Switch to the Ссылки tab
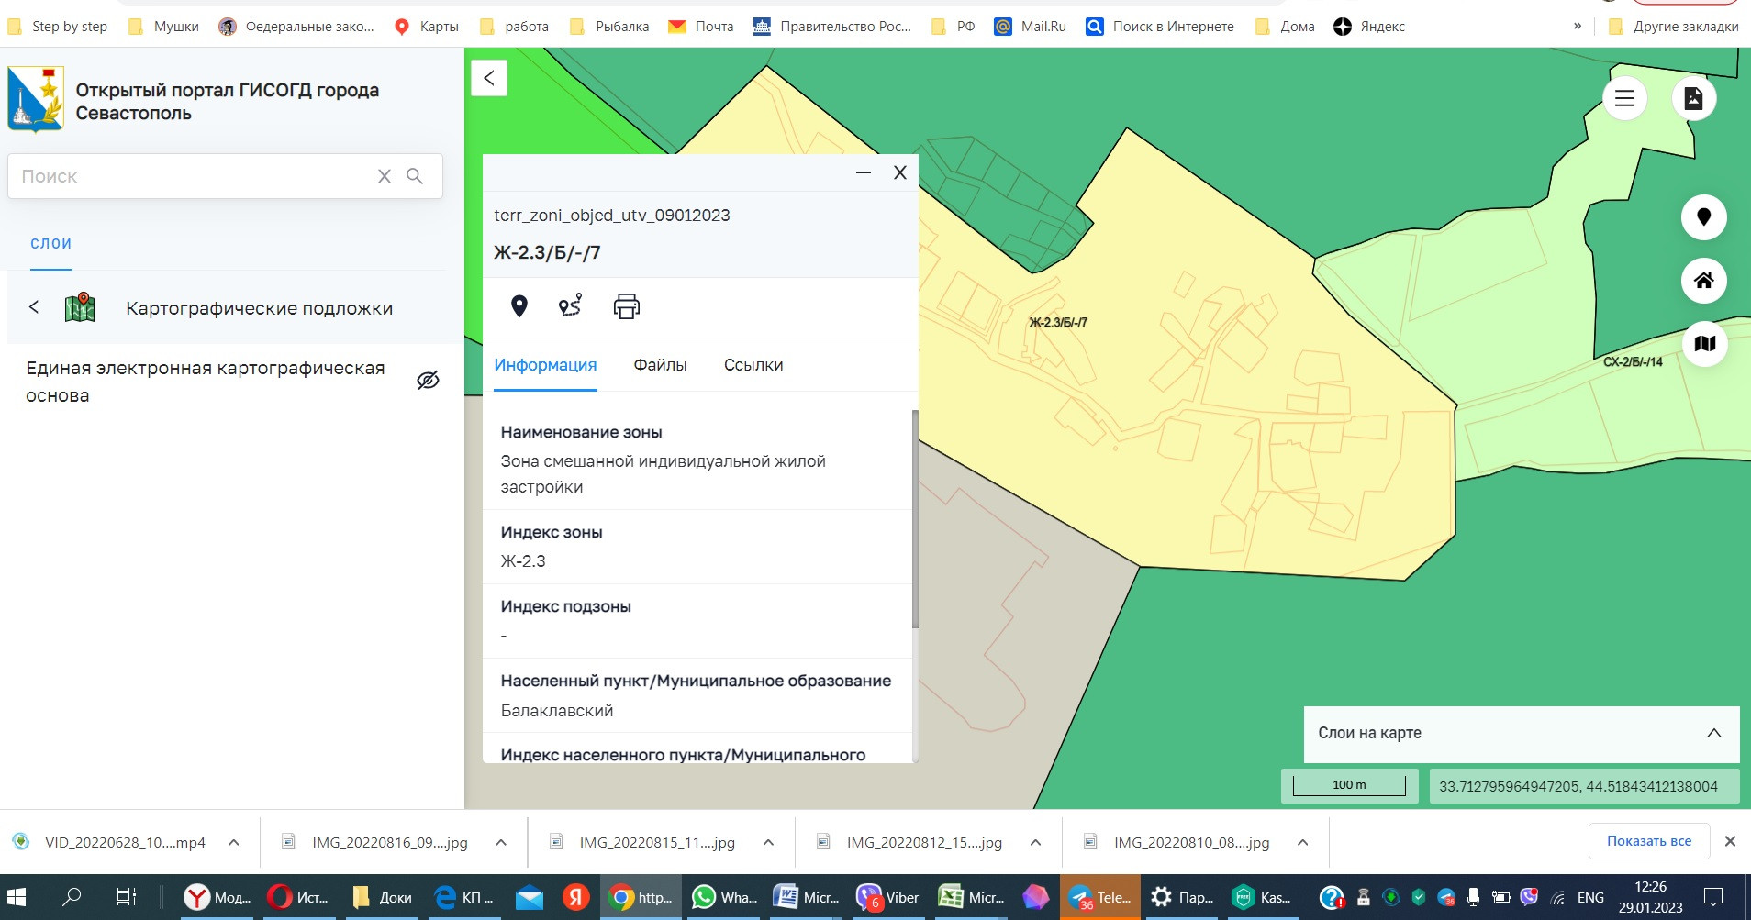 tap(753, 365)
